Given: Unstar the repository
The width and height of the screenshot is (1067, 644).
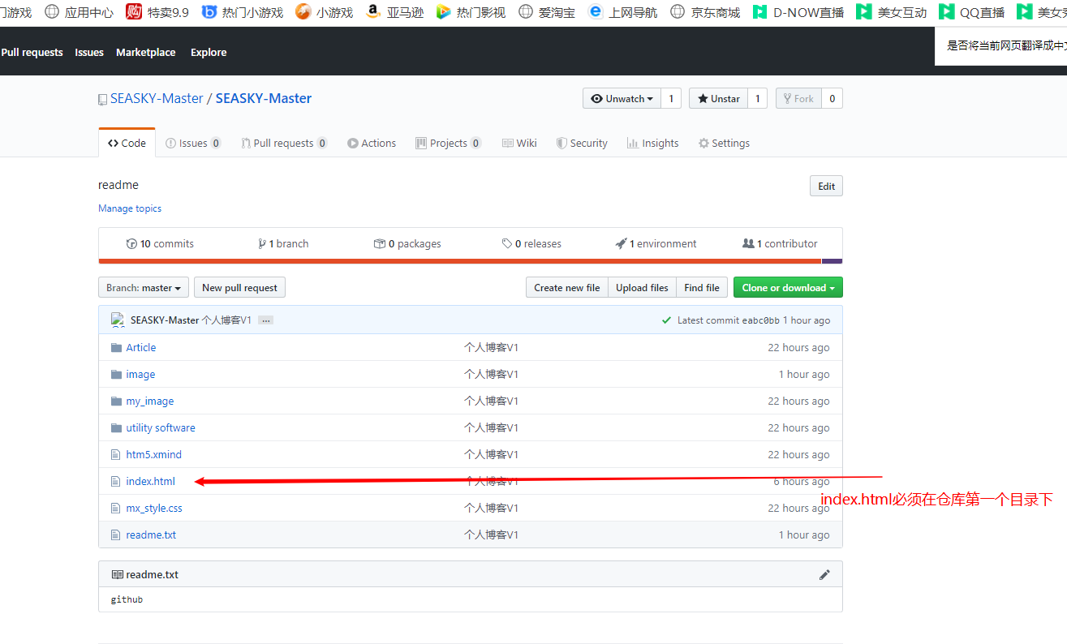Looking at the screenshot, I should 718,98.
